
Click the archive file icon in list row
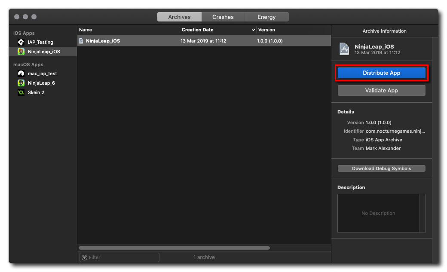click(81, 41)
